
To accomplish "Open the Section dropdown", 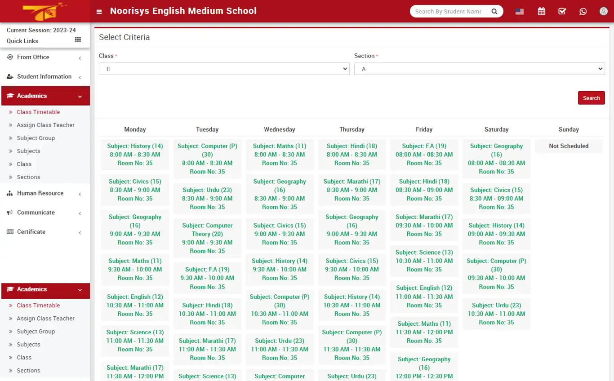I will click(x=479, y=68).
